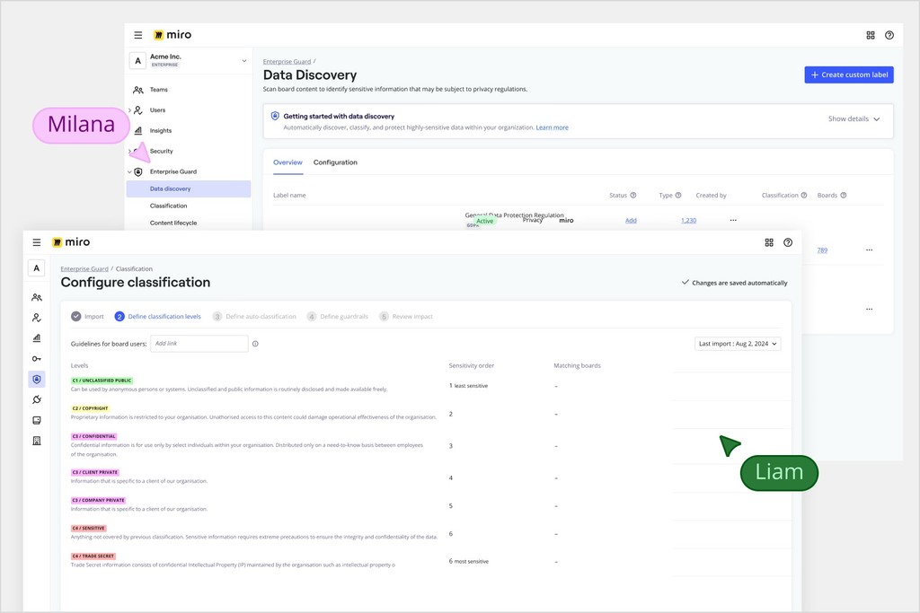Open the Last import Aug 2 2024 dropdown

(x=737, y=343)
